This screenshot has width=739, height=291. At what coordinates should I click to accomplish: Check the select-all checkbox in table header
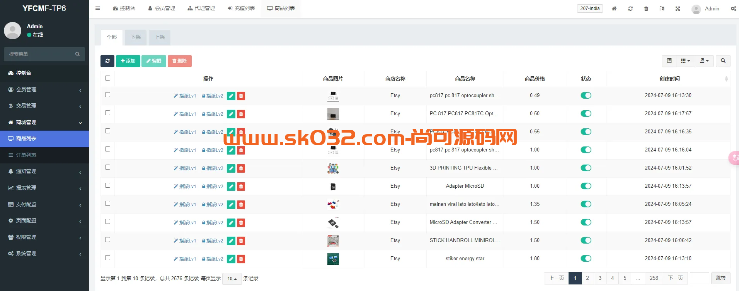tap(107, 78)
